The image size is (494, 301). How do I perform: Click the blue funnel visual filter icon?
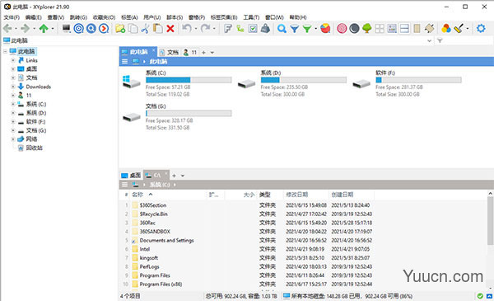click(295, 29)
